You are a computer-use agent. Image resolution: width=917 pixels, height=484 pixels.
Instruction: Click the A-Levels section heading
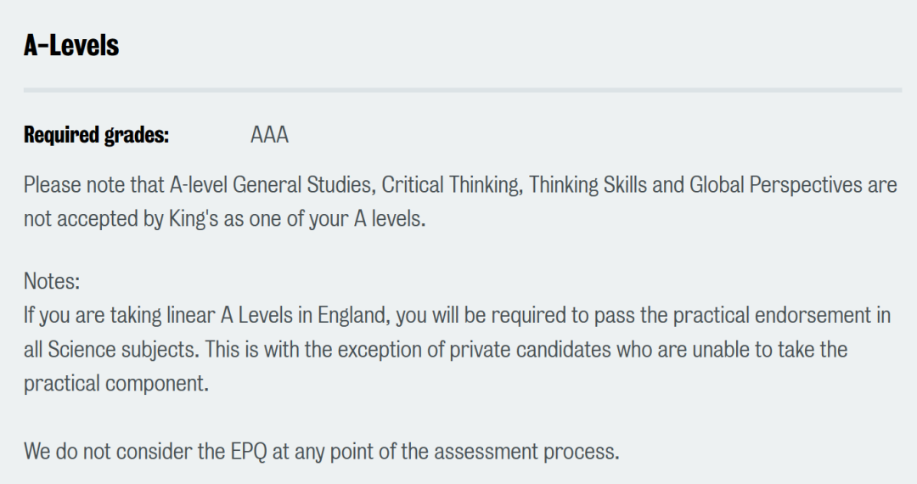[x=71, y=45]
